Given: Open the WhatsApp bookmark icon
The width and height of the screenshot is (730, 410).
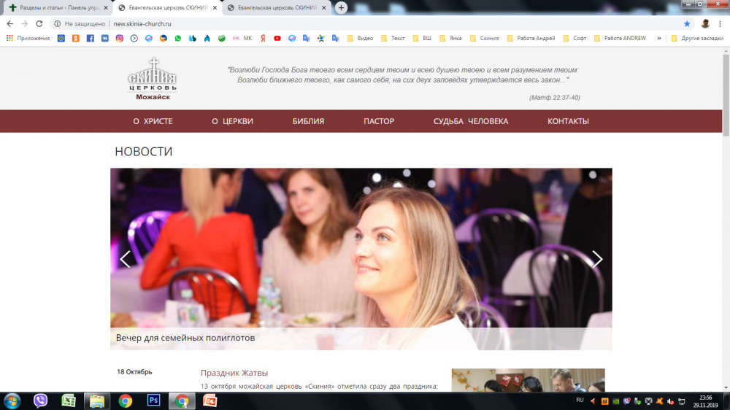Looking at the screenshot, I should [177, 38].
